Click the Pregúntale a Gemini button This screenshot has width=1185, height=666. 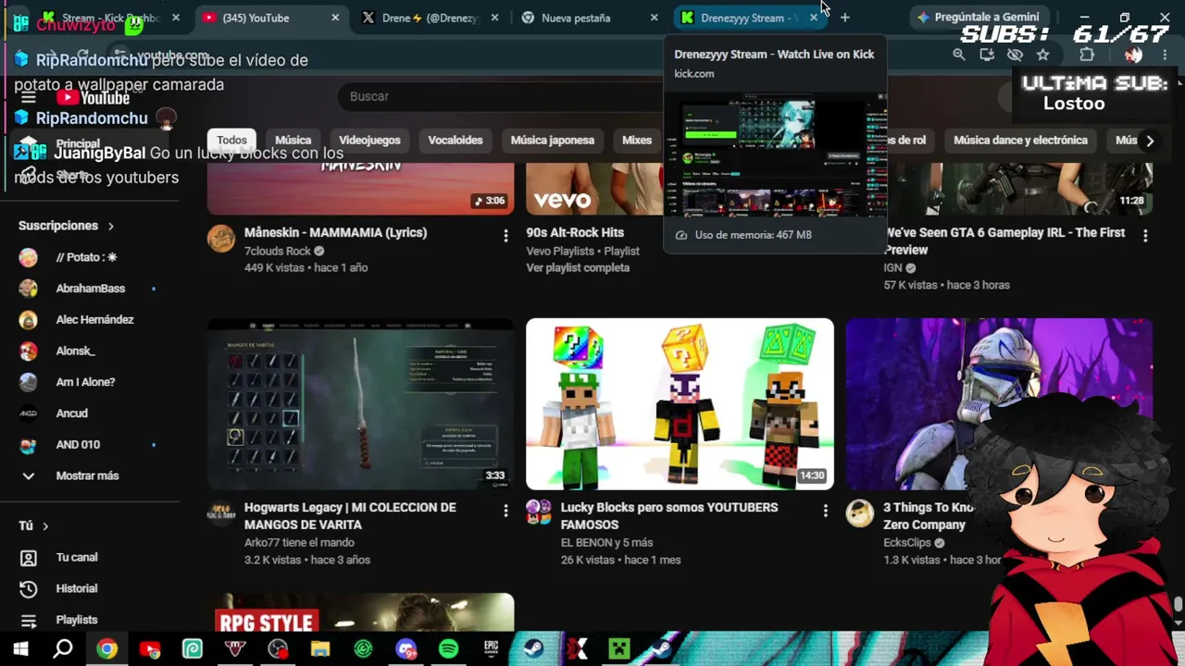(x=978, y=17)
